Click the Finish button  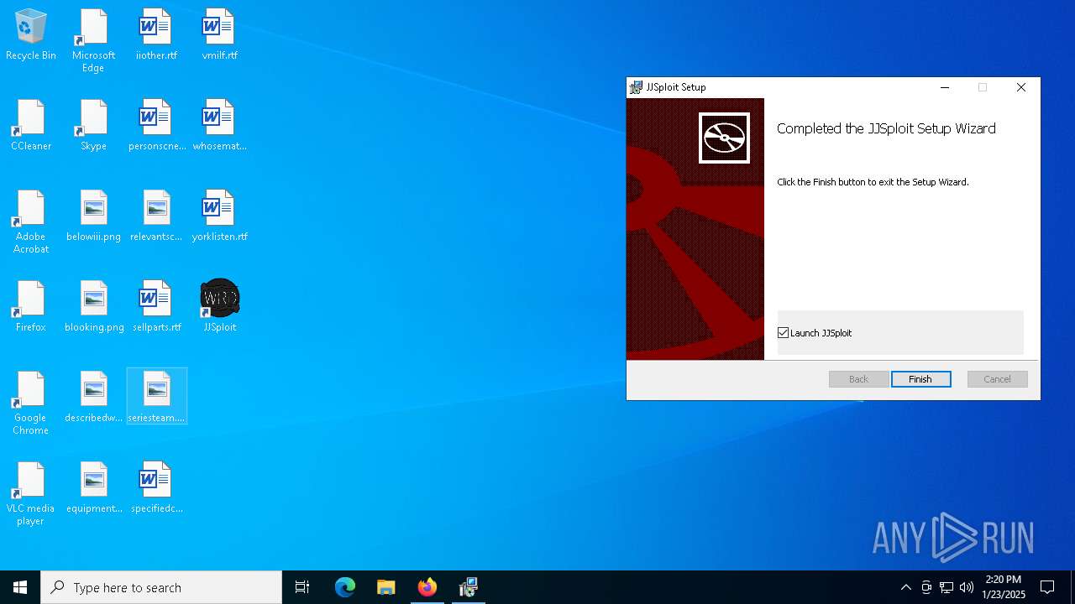coord(921,379)
